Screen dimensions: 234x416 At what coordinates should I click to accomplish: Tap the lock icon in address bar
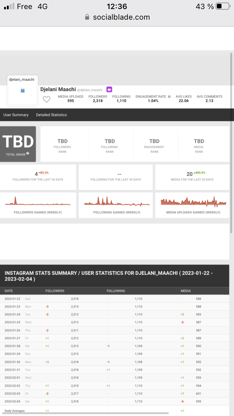(87, 17)
